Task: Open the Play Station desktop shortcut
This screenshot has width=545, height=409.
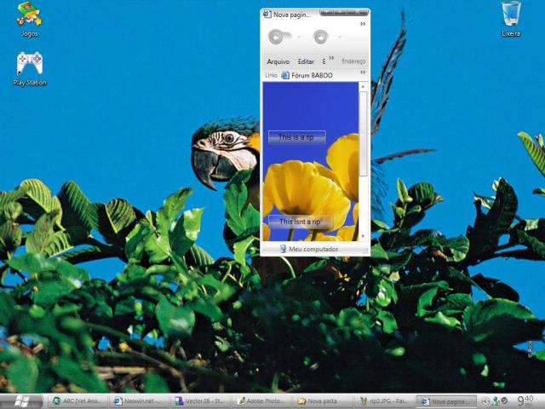Action: click(30, 68)
